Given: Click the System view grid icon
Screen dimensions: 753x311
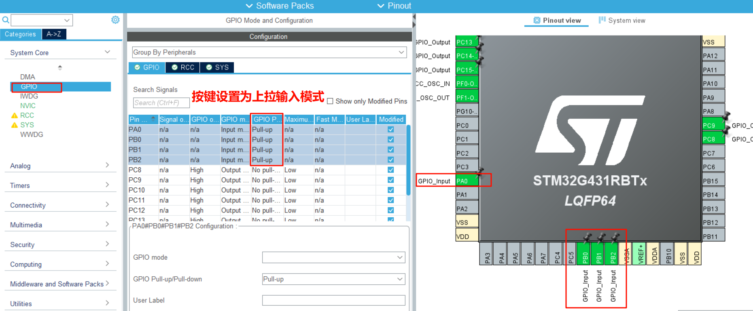Looking at the screenshot, I should coord(602,20).
